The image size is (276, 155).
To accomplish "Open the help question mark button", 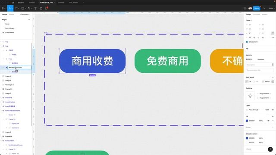I will pyautogui.click(x=270, y=149).
